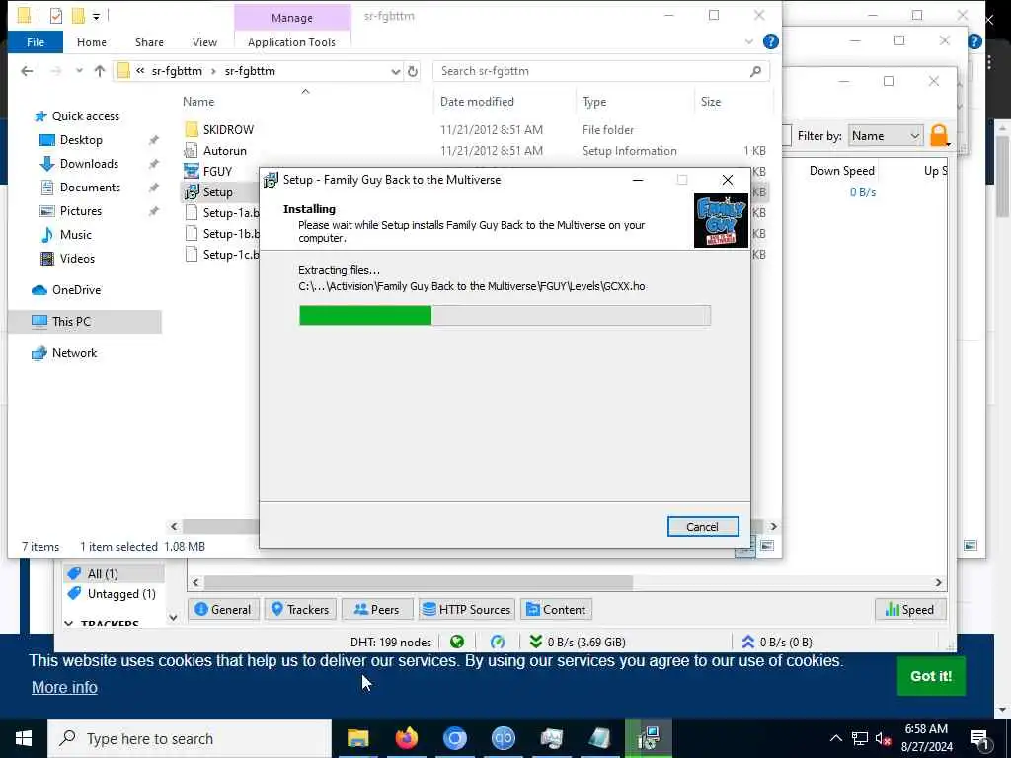Refresh the sr-fgbttm folder
Image resolution: width=1011 pixels, height=758 pixels.
(413, 71)
